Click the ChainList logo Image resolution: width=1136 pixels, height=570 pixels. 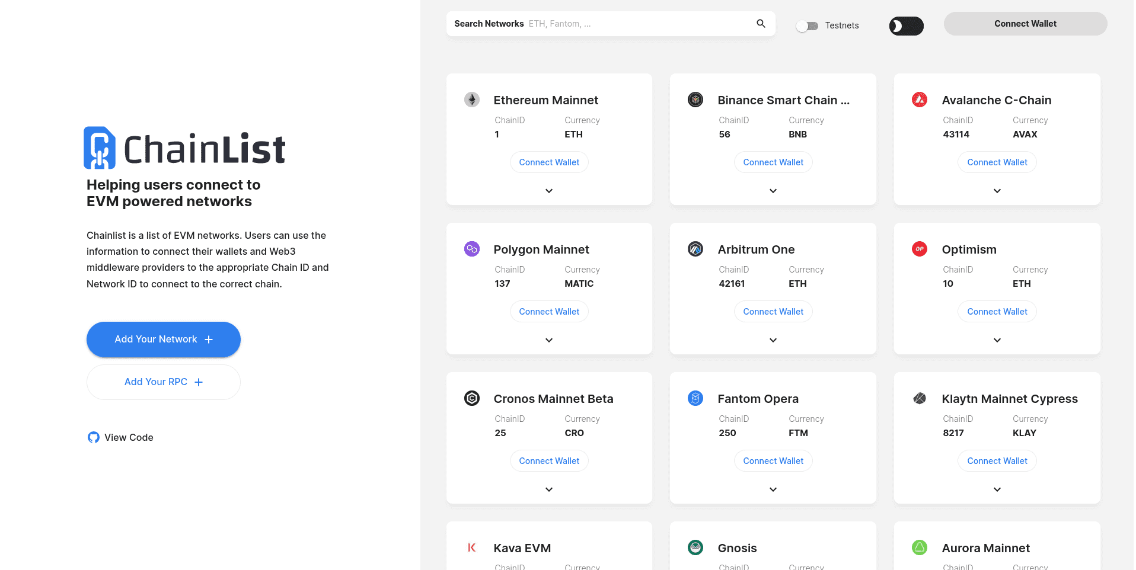[x=184, y=148]
